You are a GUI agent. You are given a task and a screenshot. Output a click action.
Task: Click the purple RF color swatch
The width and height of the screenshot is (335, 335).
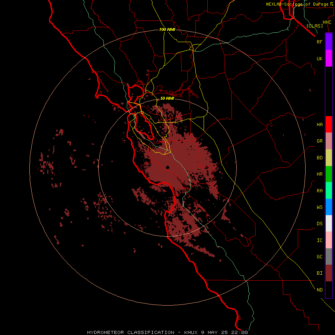[329, 42]
